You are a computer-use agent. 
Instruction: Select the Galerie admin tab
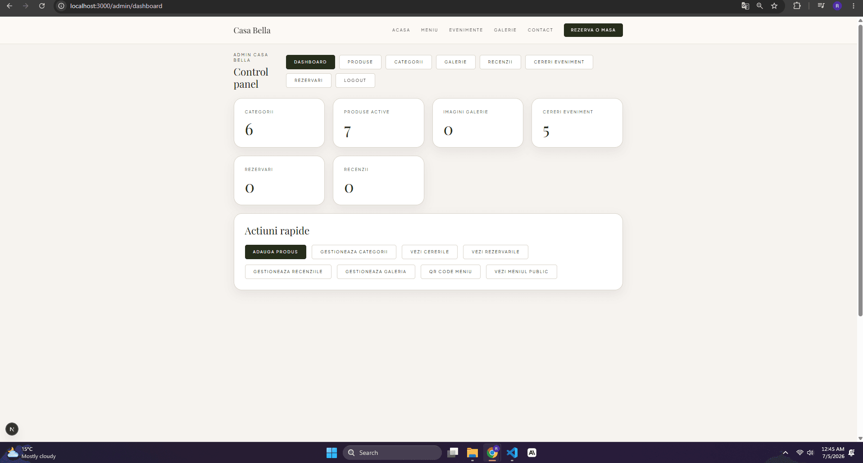click(455, 62)
